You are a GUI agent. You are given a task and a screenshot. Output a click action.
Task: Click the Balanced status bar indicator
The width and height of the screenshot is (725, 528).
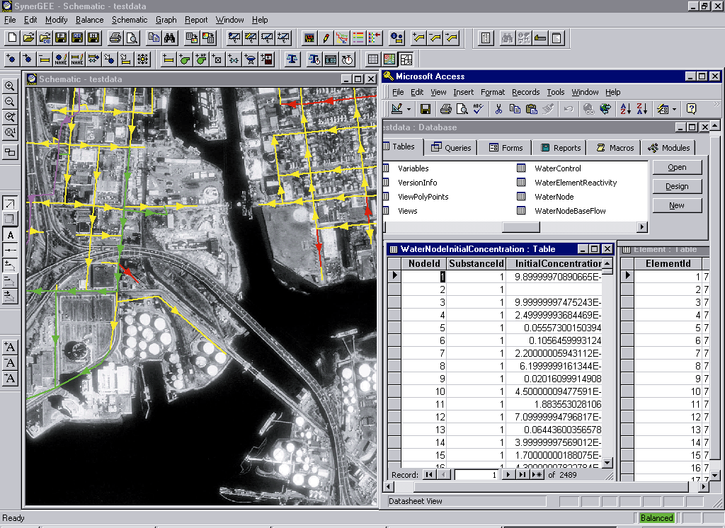pos(656,518)
